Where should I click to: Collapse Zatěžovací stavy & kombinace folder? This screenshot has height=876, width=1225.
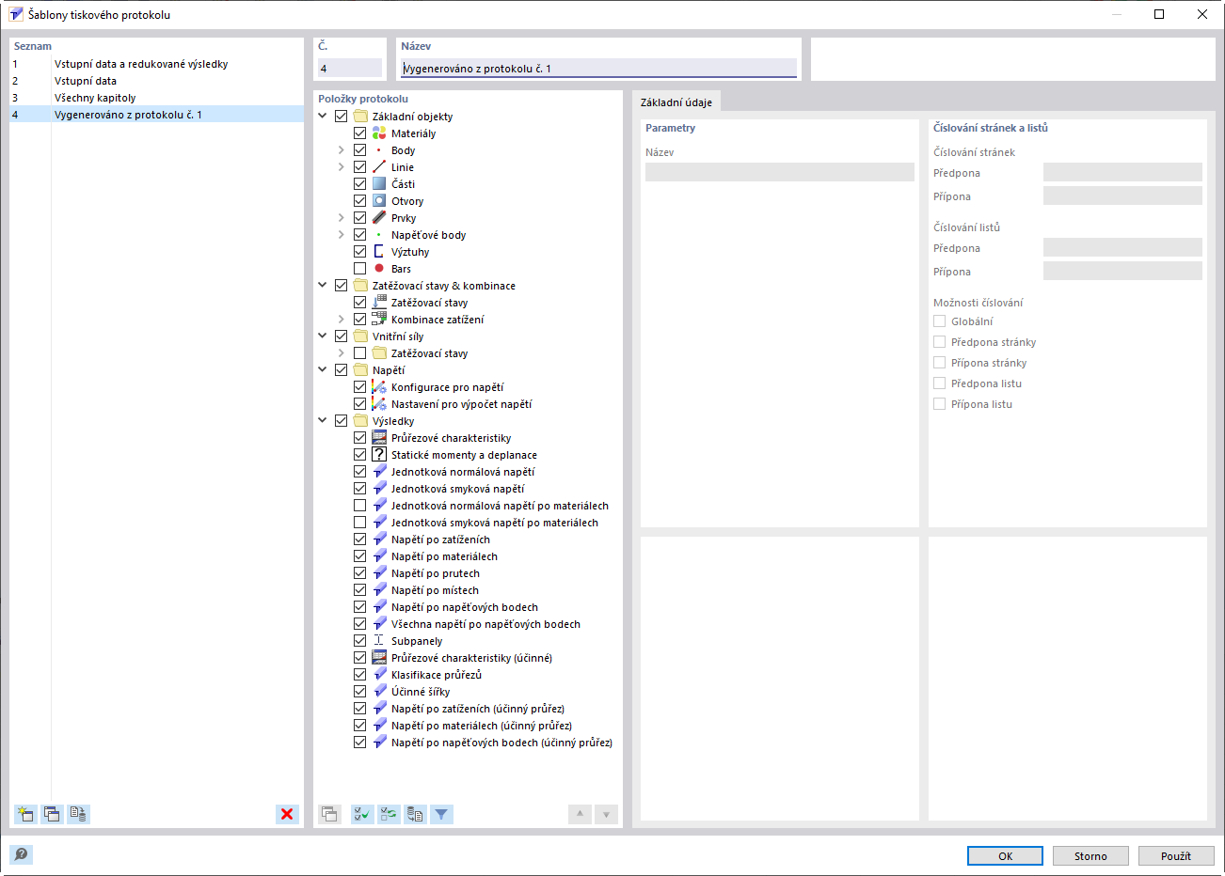pos(323,286)
